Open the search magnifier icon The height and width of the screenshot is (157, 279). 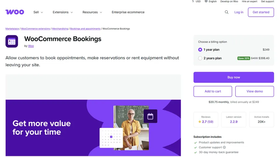pyautogui.click(x=227, y=12)
